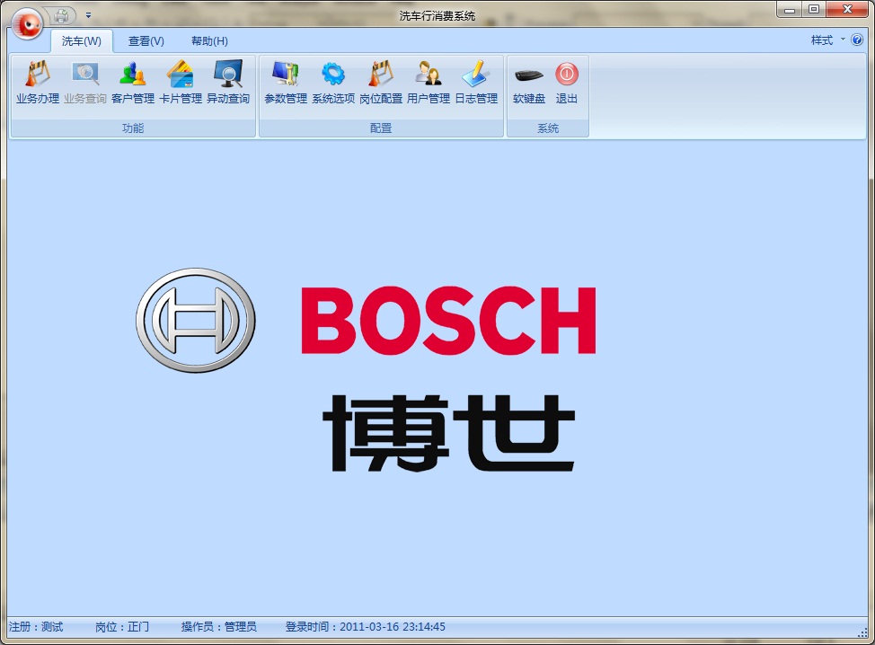Click the 登录时间 login time status entry
The width and height of the screenshot is (875, 645).
(366, 627)
